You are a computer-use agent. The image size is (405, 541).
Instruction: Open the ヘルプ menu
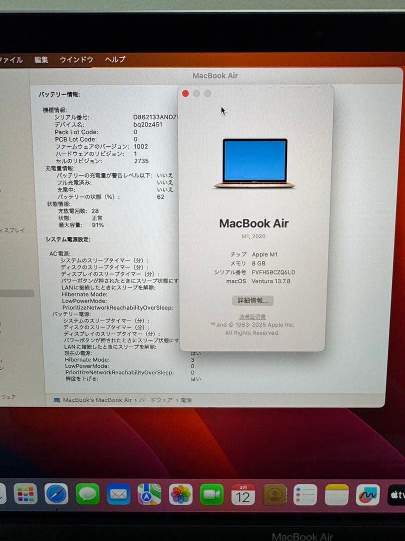point(115,59)
